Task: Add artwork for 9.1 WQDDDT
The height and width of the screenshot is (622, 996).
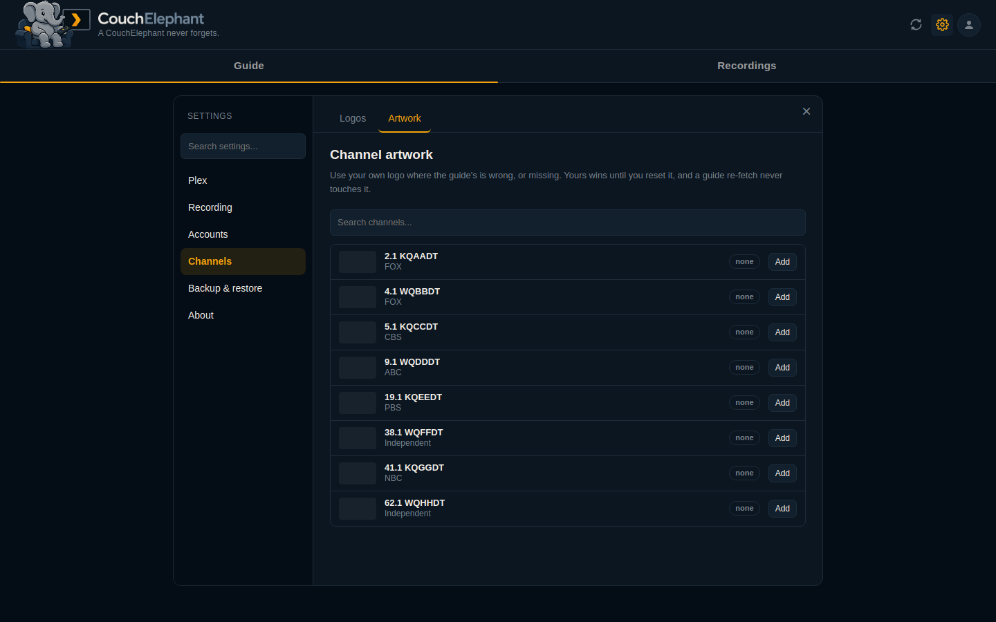Action: 782,368
